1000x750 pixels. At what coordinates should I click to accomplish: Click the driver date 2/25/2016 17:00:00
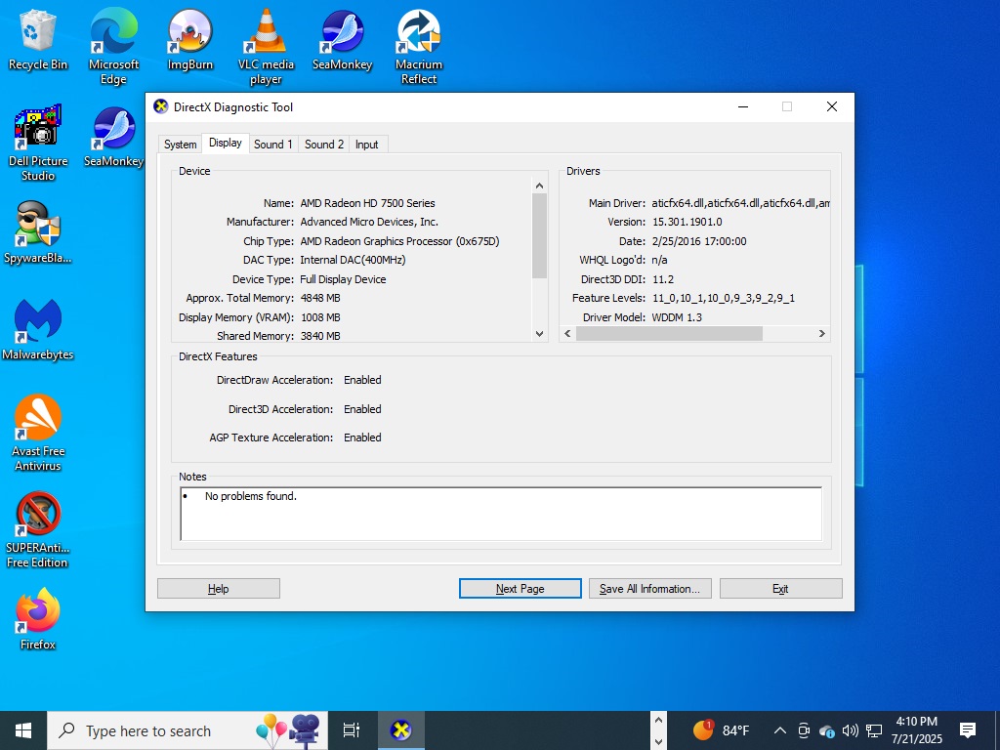coord(699,241)
